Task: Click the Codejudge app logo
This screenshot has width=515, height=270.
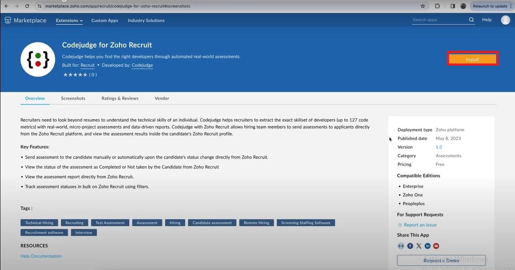Action: click(x=38, y=59)
